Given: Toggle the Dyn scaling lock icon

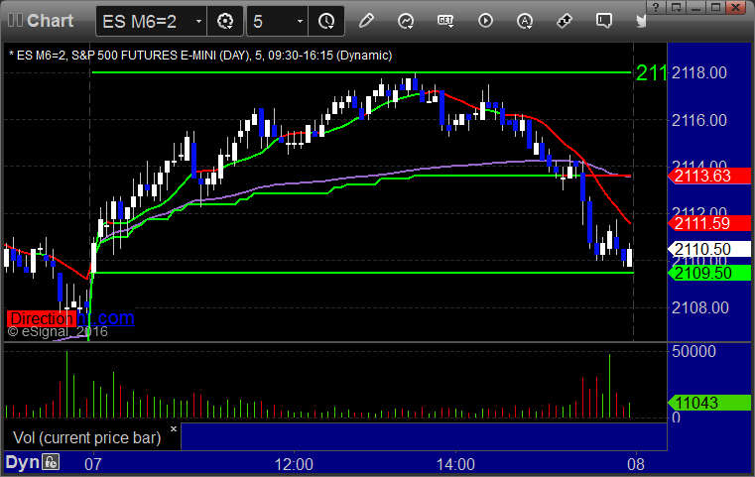Looking at the screenshot, I should pos(51,462).
